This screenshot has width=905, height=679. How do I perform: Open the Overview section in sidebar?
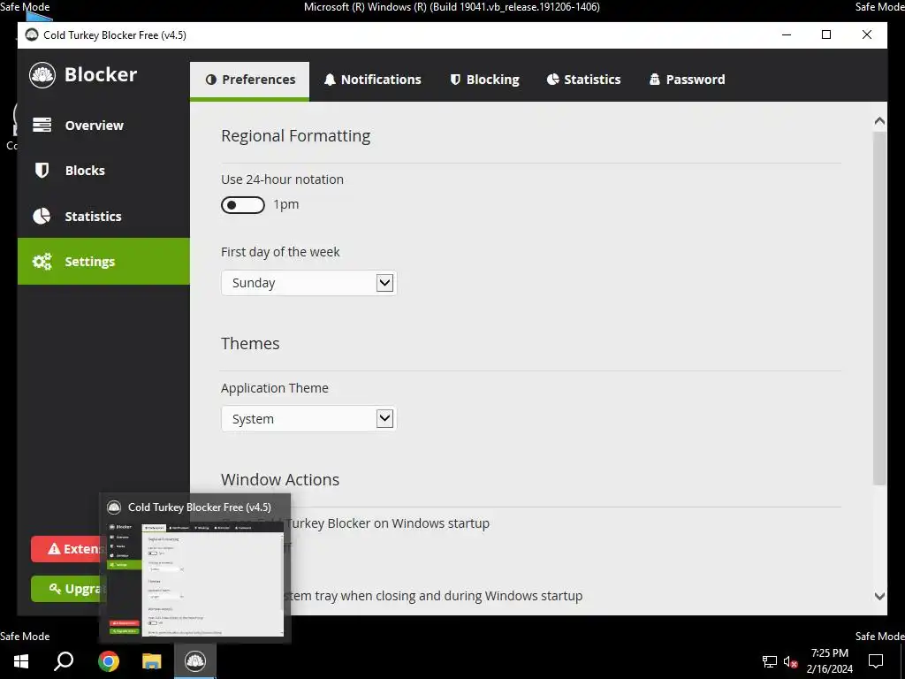[103, 126]
